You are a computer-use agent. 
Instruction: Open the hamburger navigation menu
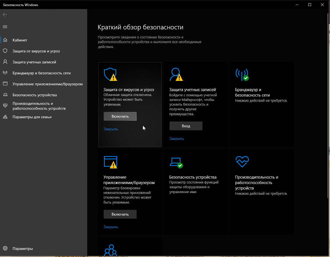[5, 27]
